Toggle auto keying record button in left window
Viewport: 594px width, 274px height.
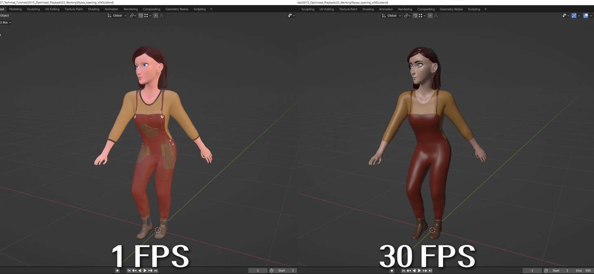point(117,270)
